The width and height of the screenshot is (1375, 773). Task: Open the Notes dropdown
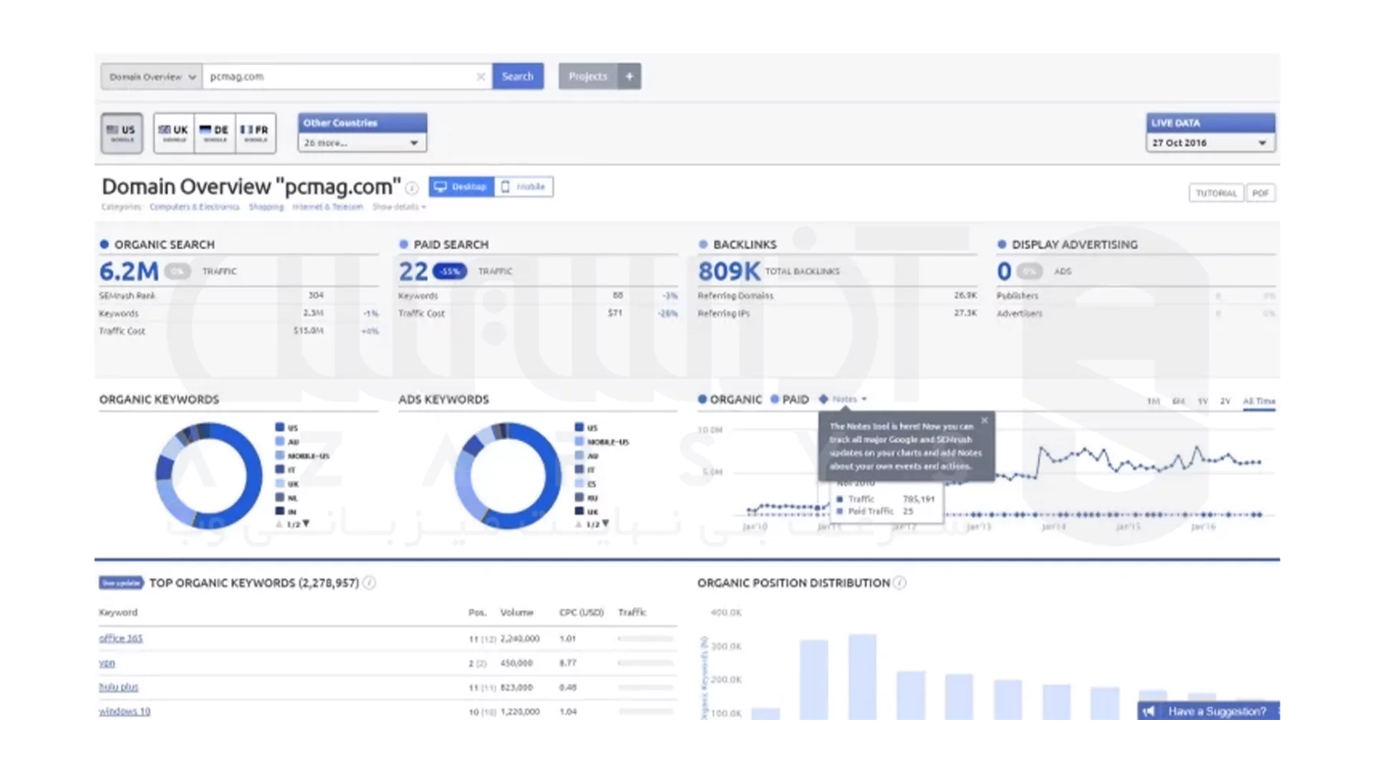pos(849,399)
